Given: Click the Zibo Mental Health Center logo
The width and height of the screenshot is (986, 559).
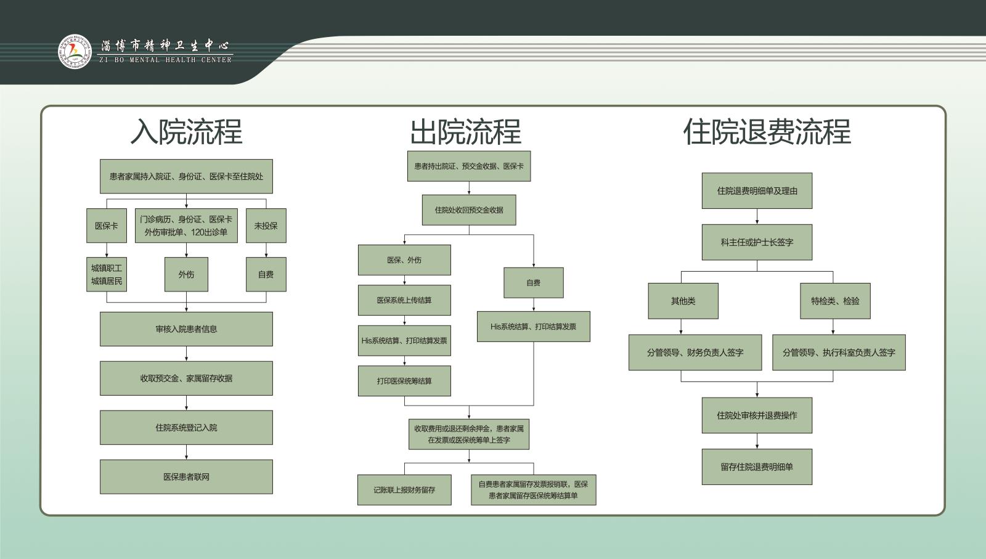Looking at the screenshot, I should [x=75, y=52].
